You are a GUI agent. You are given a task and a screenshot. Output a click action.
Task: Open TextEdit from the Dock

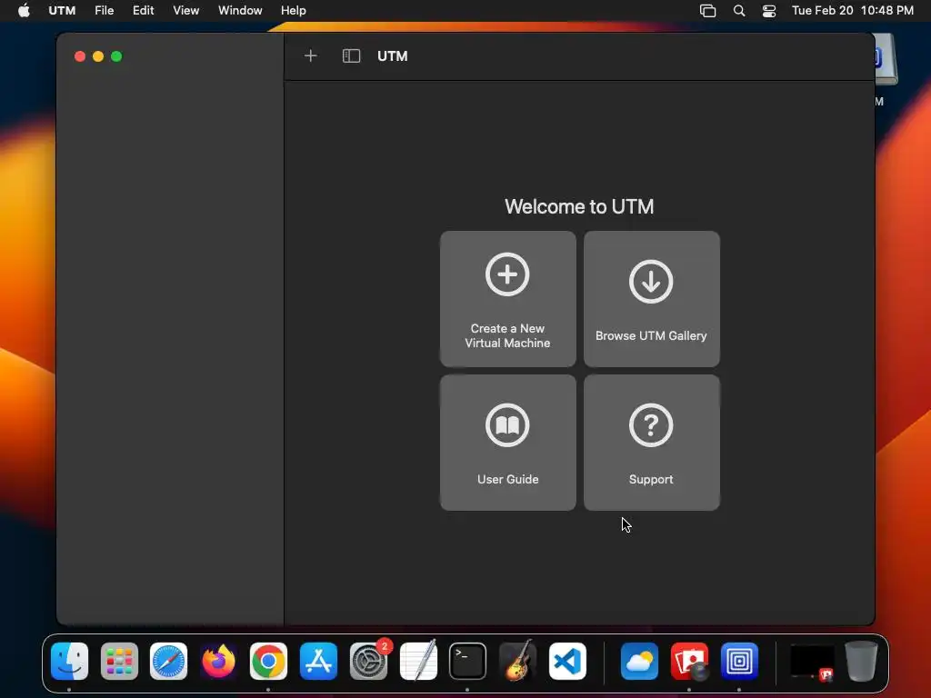click(x=418, y=662)
